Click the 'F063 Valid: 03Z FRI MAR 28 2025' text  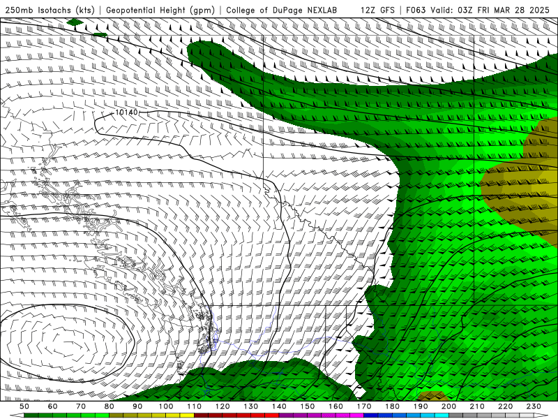[x=478, y=10]
